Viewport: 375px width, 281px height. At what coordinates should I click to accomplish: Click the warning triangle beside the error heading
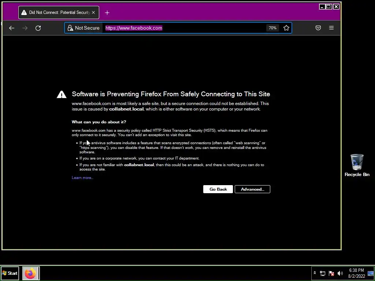tap(62, 94)
